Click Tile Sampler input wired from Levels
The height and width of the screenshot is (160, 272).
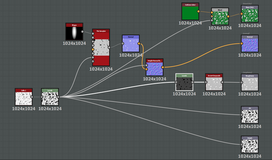[x=93, y=57]
